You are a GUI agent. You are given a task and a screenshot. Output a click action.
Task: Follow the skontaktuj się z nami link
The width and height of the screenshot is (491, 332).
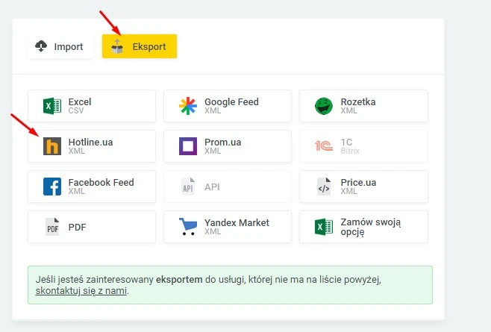[81, 291]
